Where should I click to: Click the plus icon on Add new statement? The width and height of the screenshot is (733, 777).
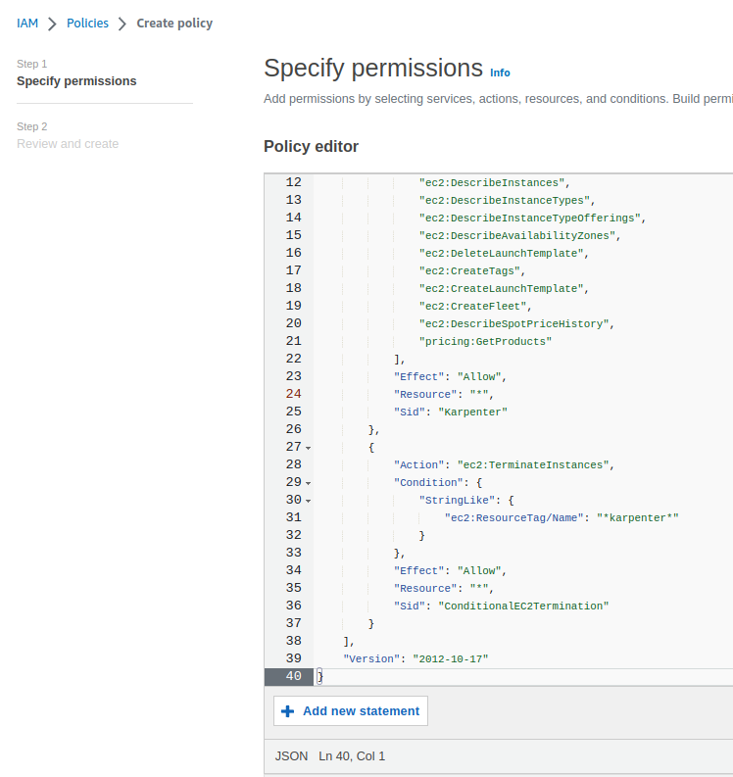click(x=287, y=711)
